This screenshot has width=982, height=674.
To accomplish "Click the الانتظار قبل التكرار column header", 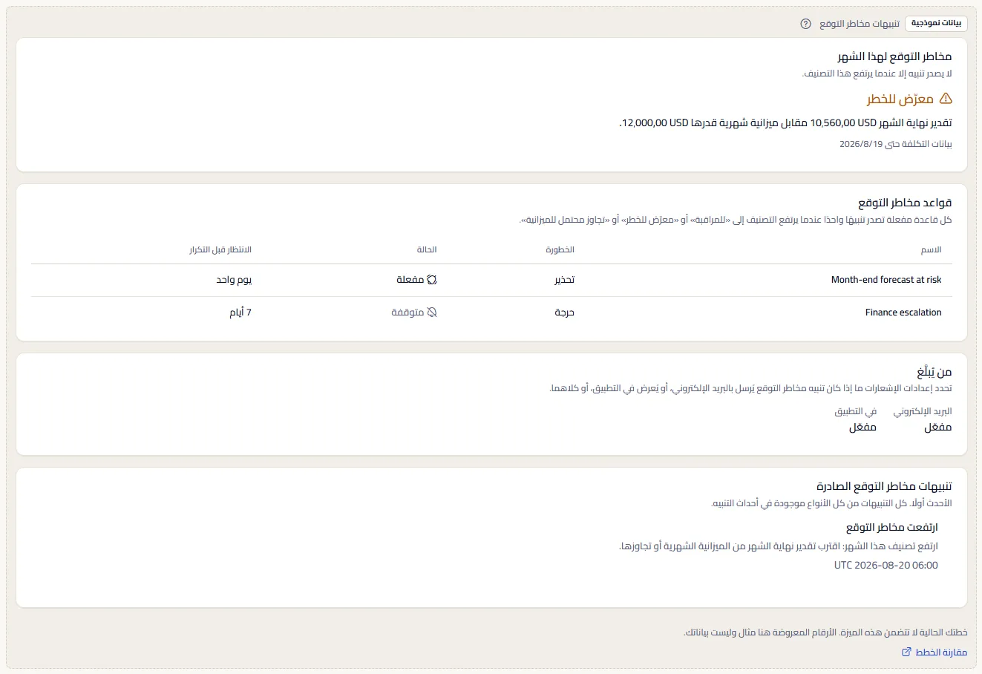I will coord(220,249).
